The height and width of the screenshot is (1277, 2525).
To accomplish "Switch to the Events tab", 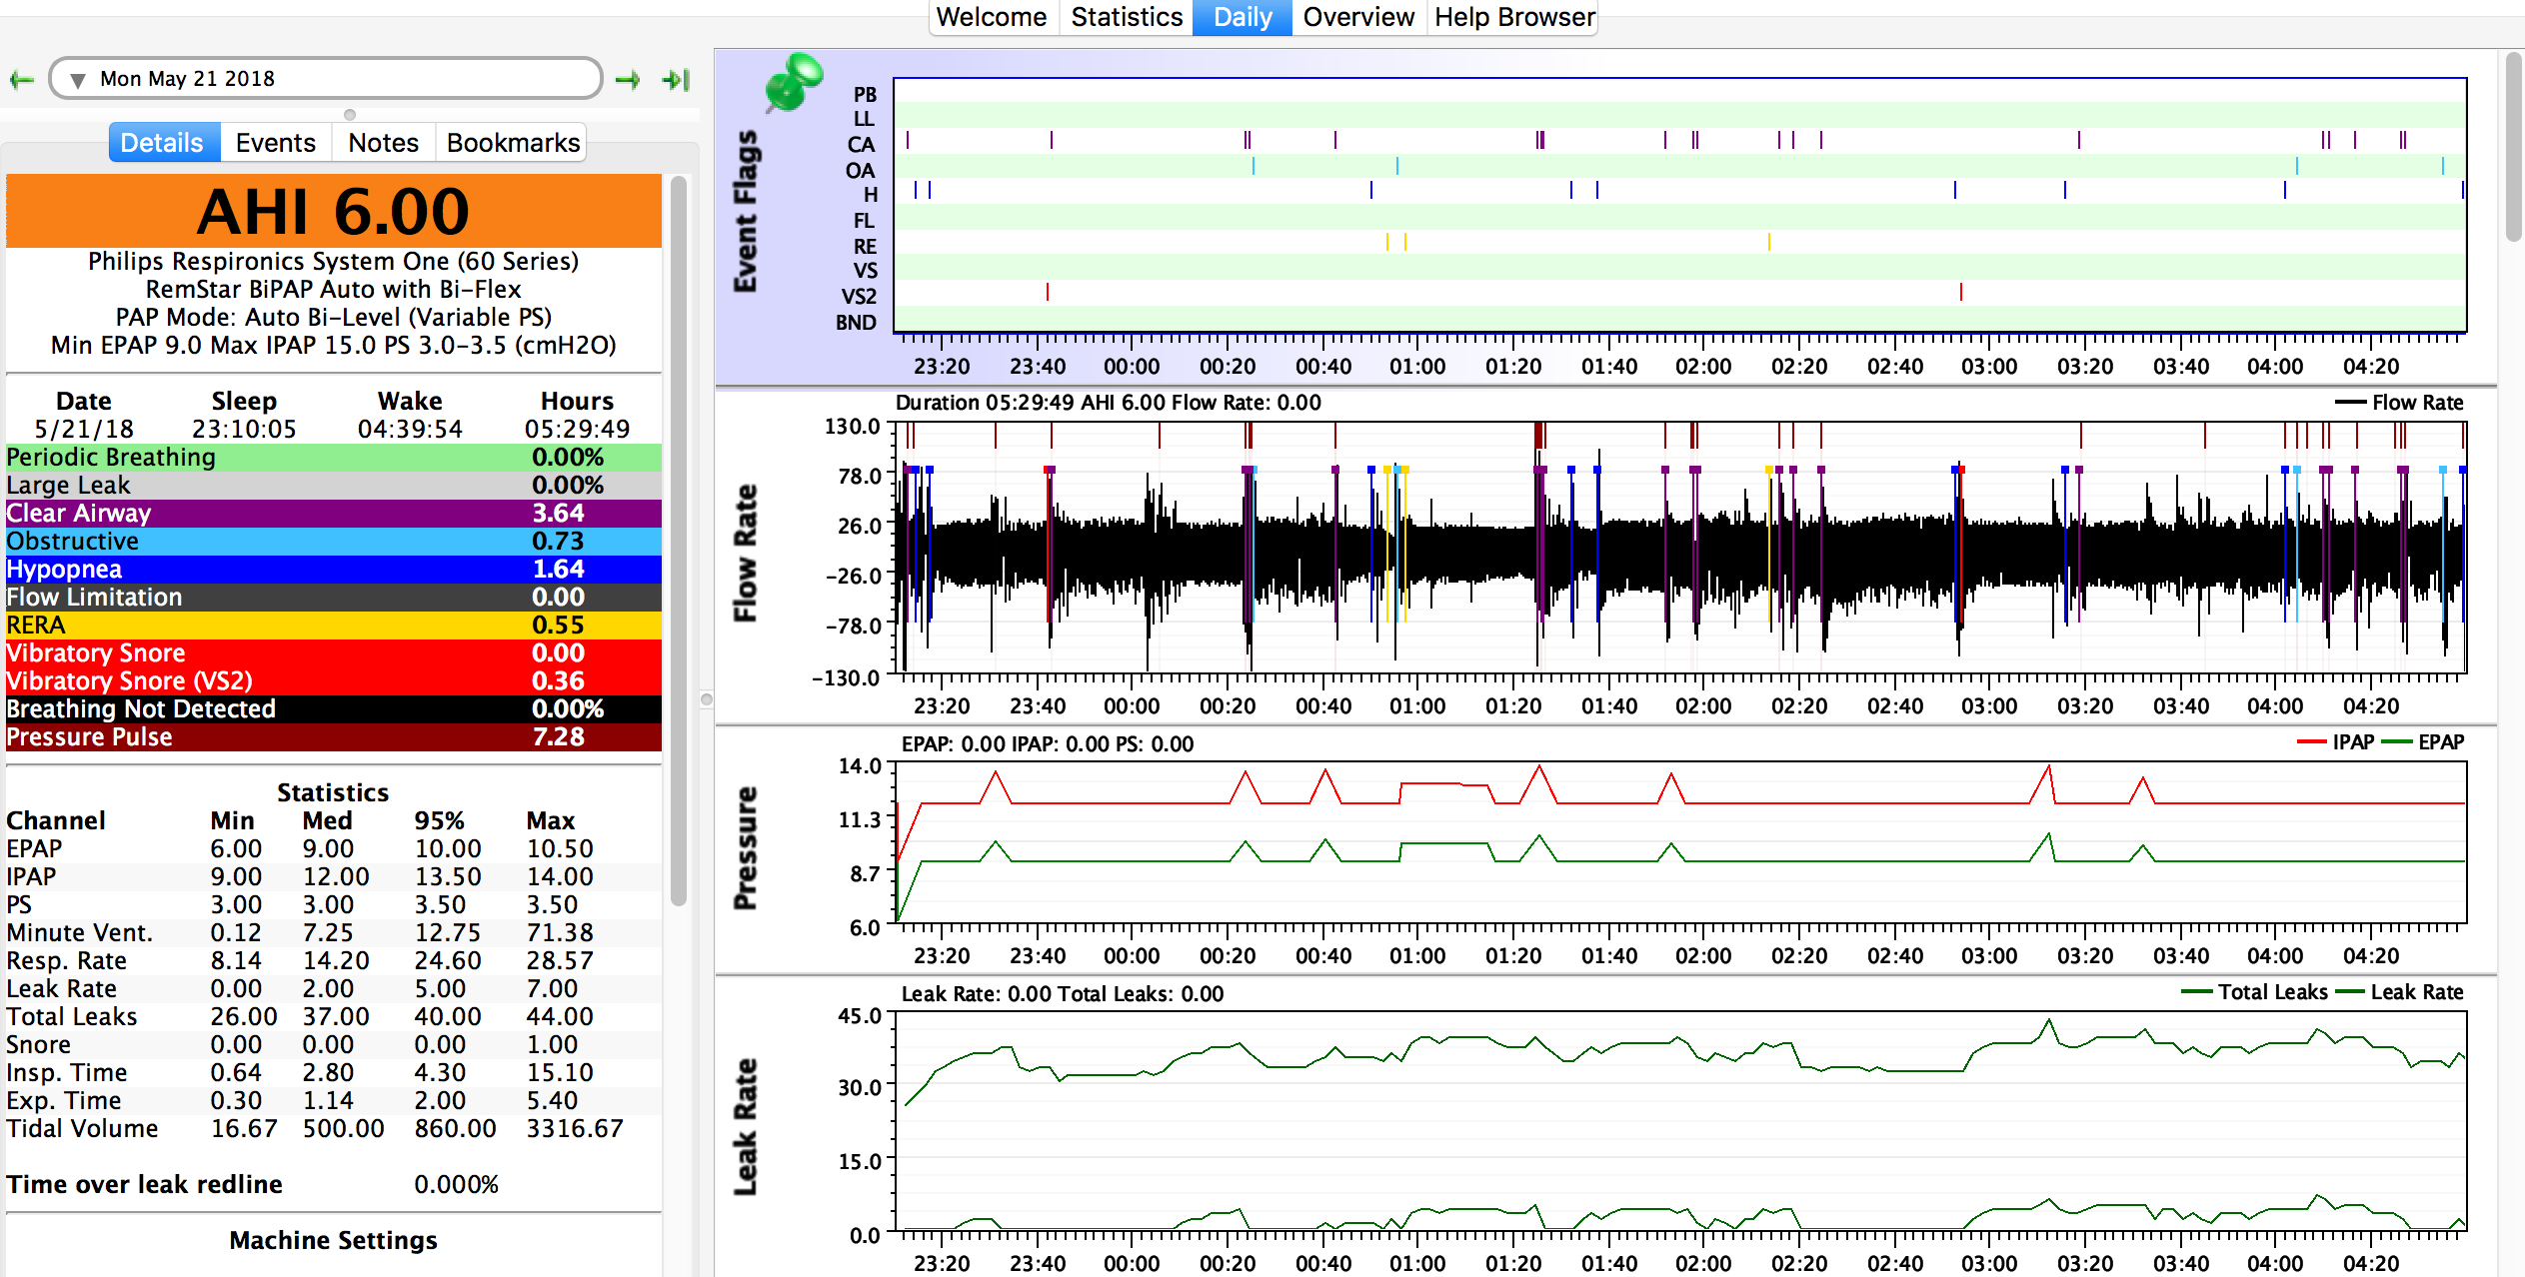I will tap(276, 143).
